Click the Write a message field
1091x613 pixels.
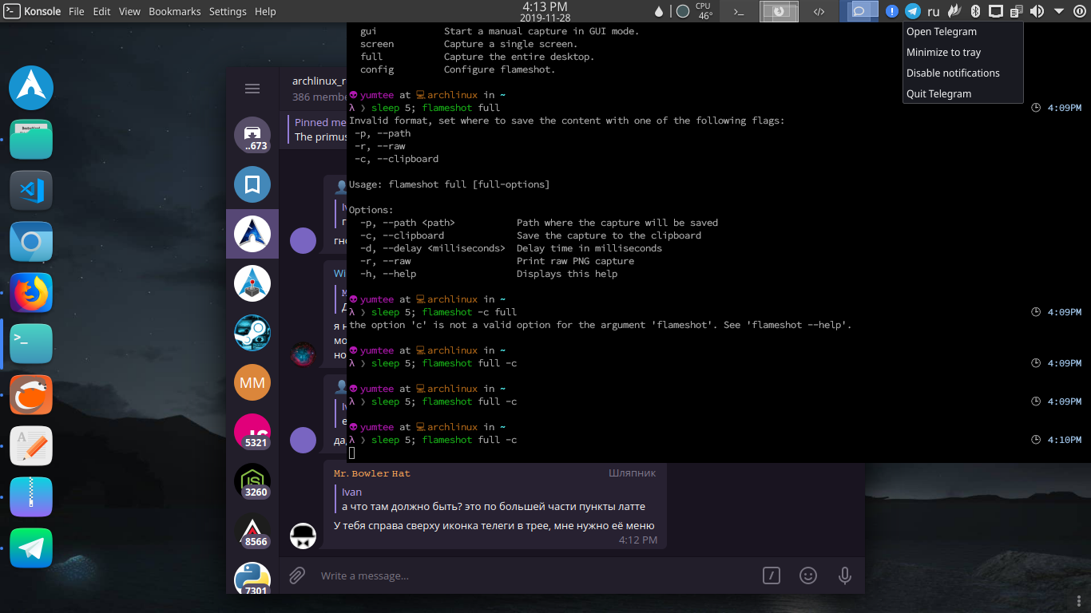click(x=535, y=575)
